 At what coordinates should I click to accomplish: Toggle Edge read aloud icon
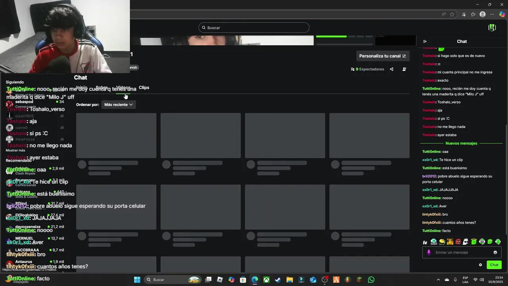click(444, 14)
